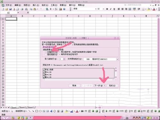Click the New workbook icon
The image size is (160, 120).
pyautogui.click(x=3, y=9)
